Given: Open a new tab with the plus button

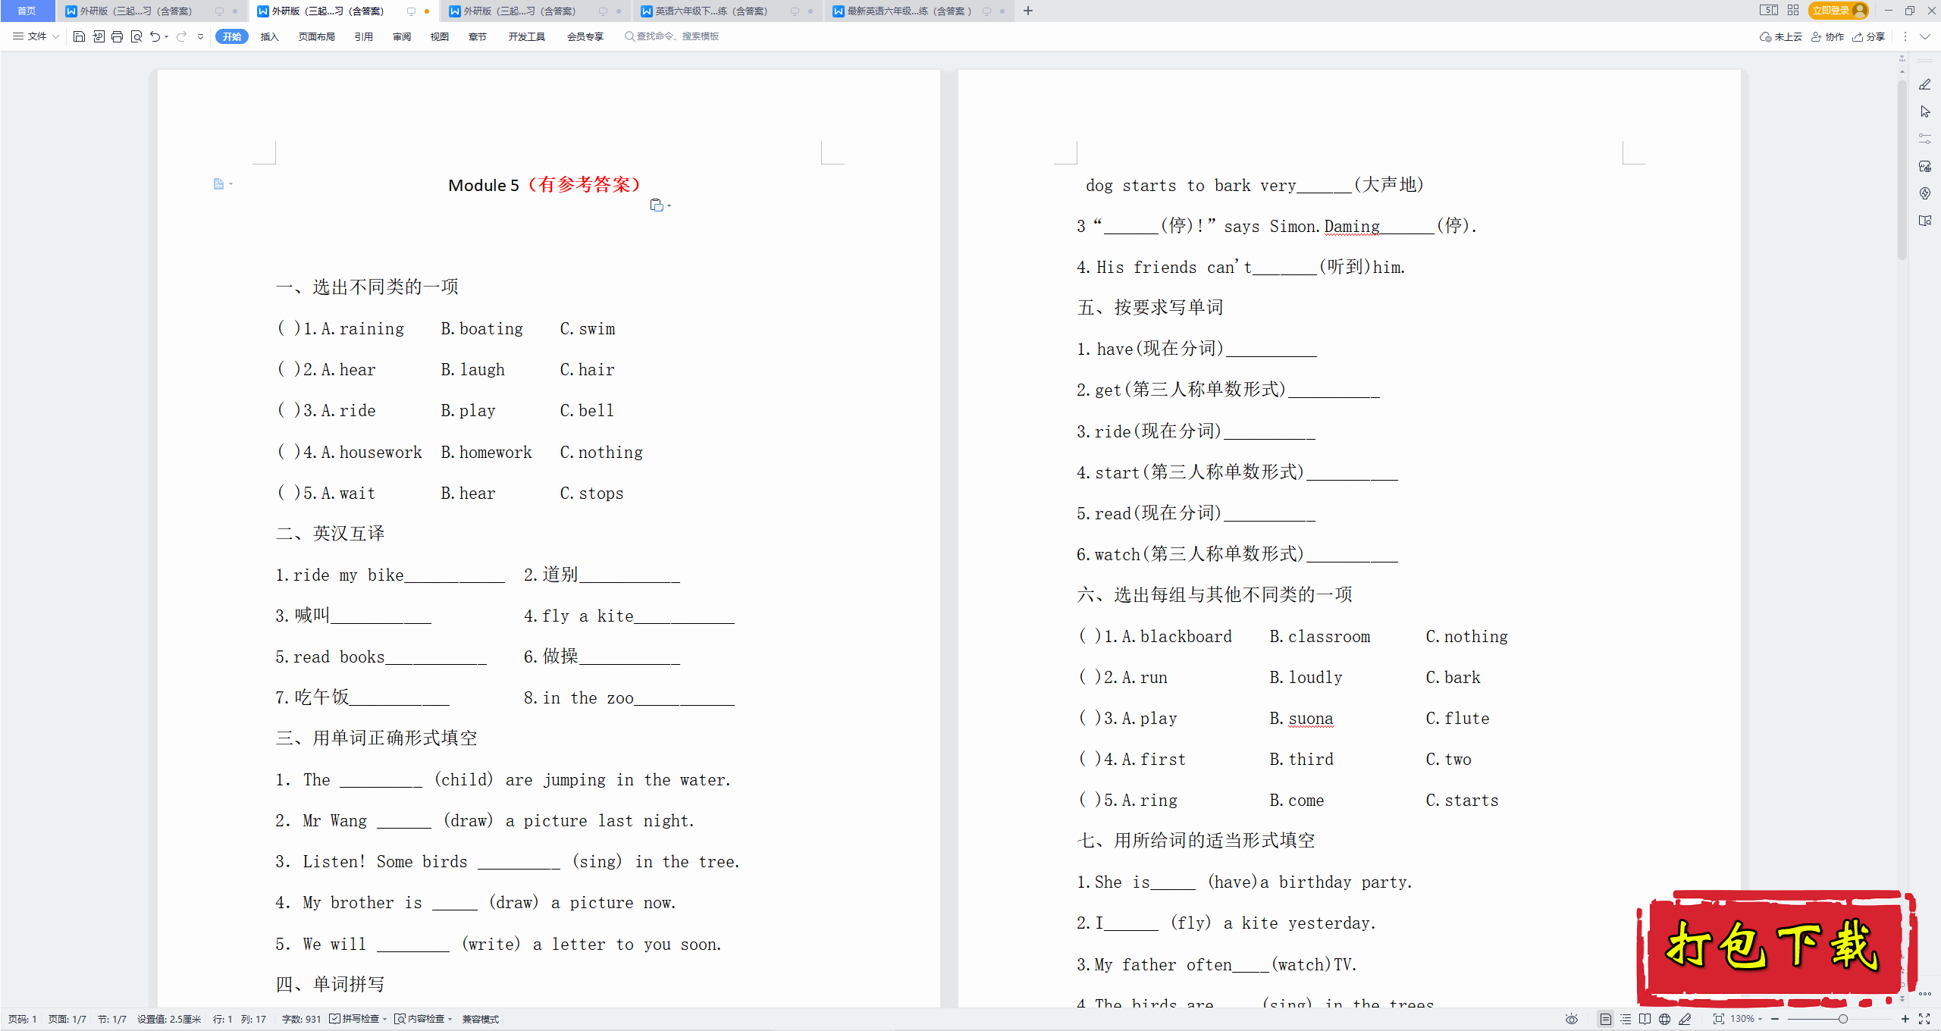Looking at the screenshot, I should click(x=1028, y=11).
